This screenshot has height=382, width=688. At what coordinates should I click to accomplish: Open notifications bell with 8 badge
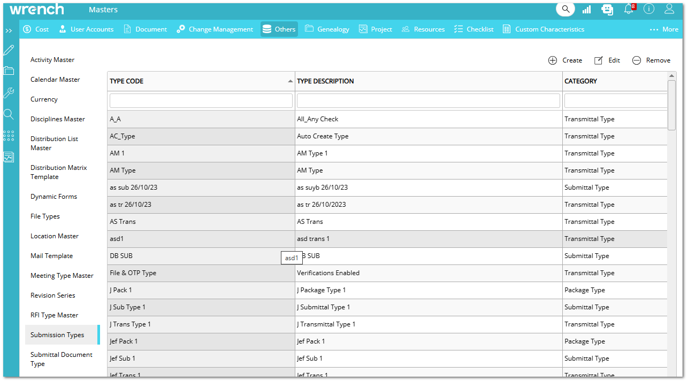tap(629, 9)
